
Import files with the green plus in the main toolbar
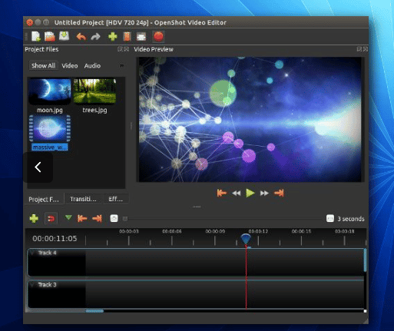point(113,37)
